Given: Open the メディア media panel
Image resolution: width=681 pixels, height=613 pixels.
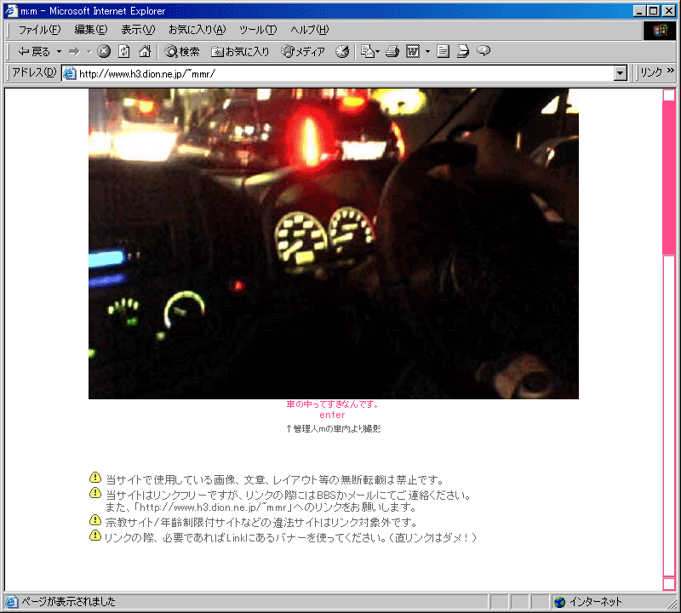Looking at the screenshot, I should pyautogui.click(x=303, y=52).
